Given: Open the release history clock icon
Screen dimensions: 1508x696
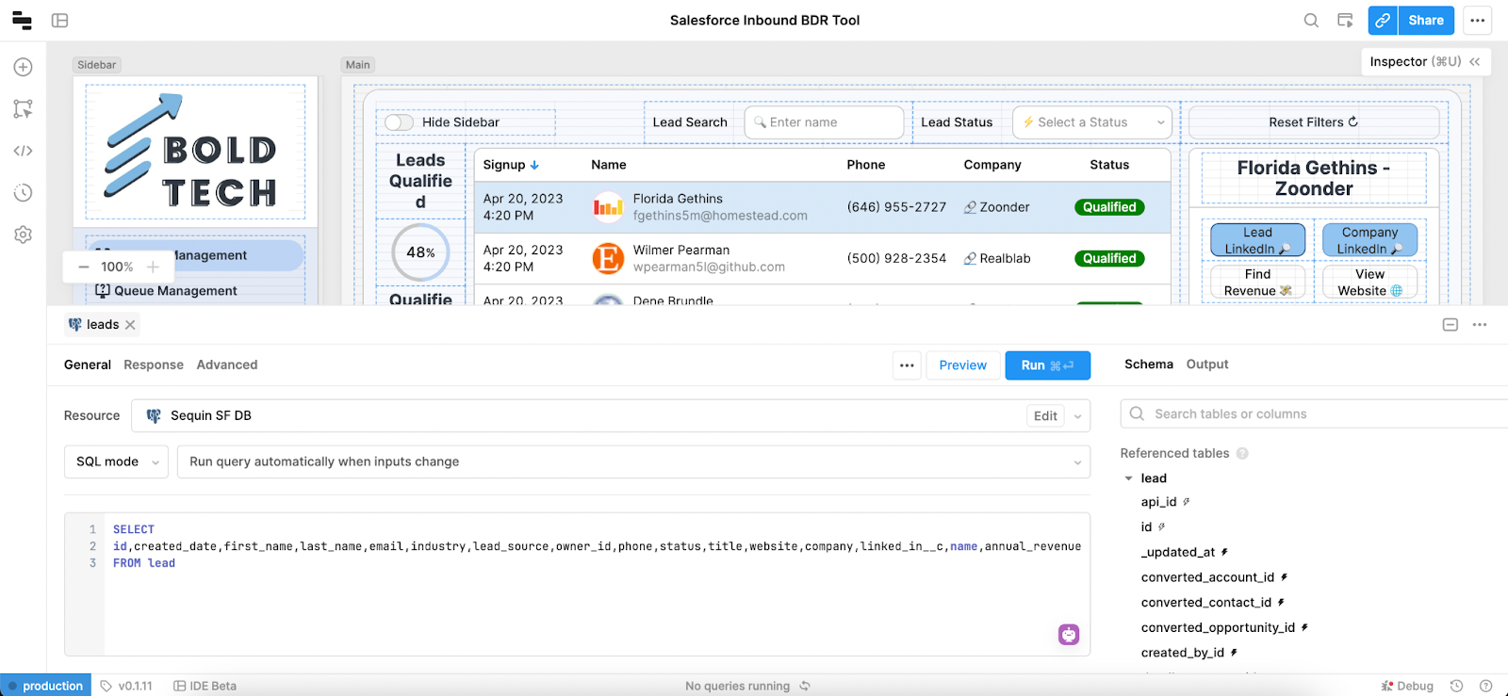Looking at the screenshot, I should [x=24, y=193].
